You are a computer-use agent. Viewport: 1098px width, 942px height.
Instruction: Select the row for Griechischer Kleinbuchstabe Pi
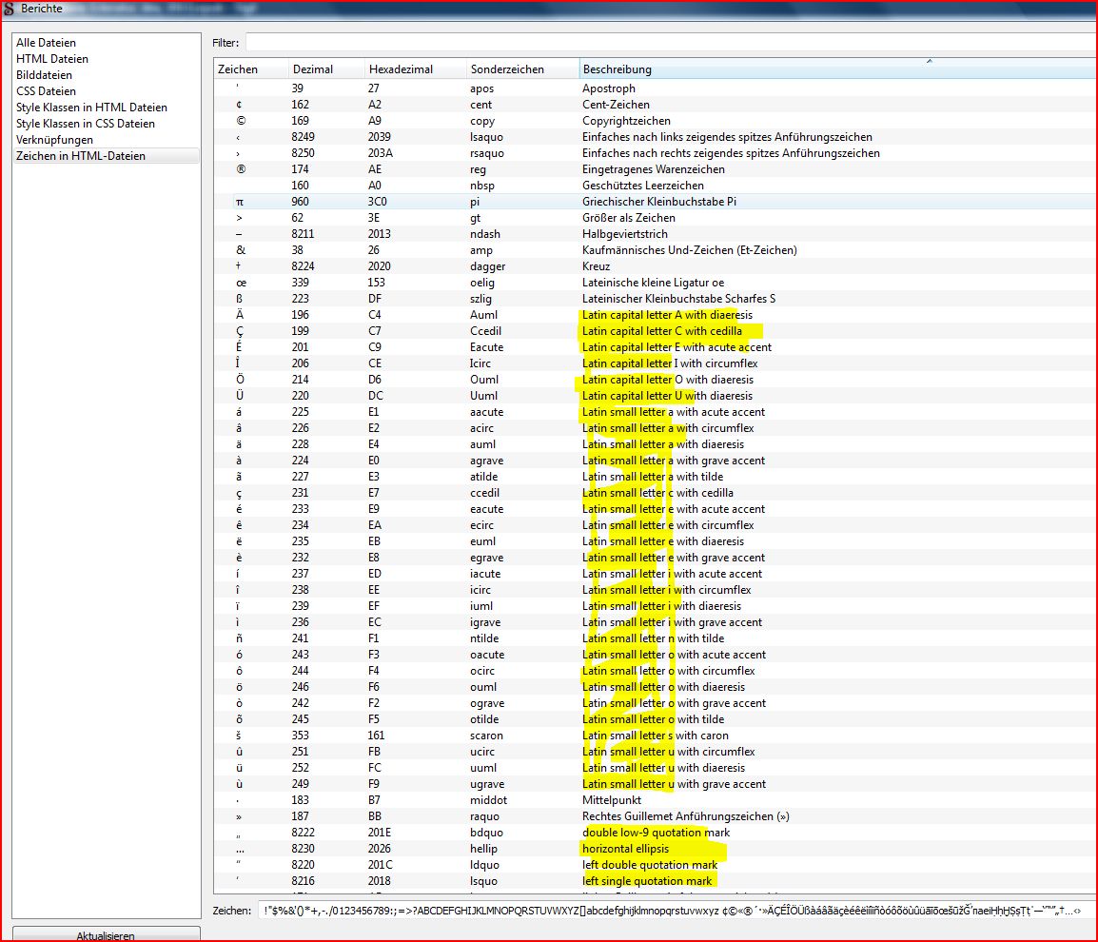tap(658, 202)
